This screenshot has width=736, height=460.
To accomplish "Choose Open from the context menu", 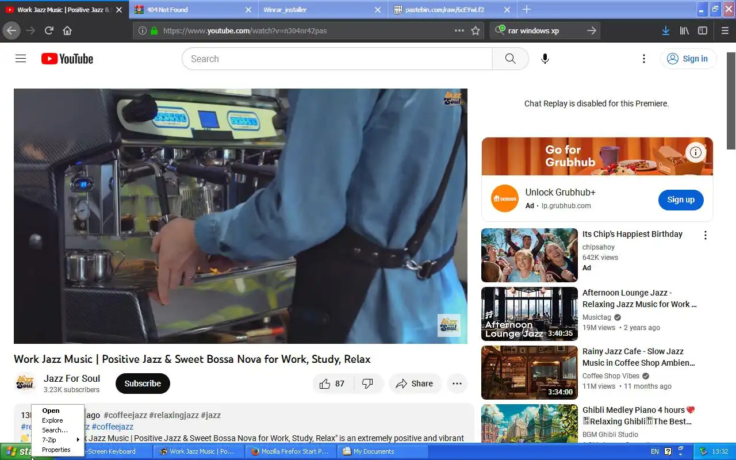I will tap(58, 411).
